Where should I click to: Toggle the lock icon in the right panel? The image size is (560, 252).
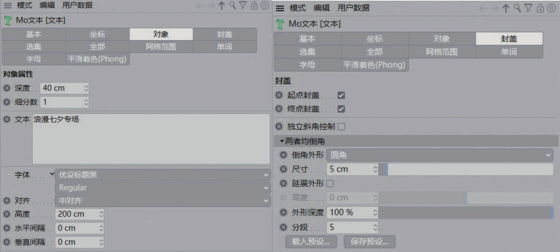tap(540, 8)
